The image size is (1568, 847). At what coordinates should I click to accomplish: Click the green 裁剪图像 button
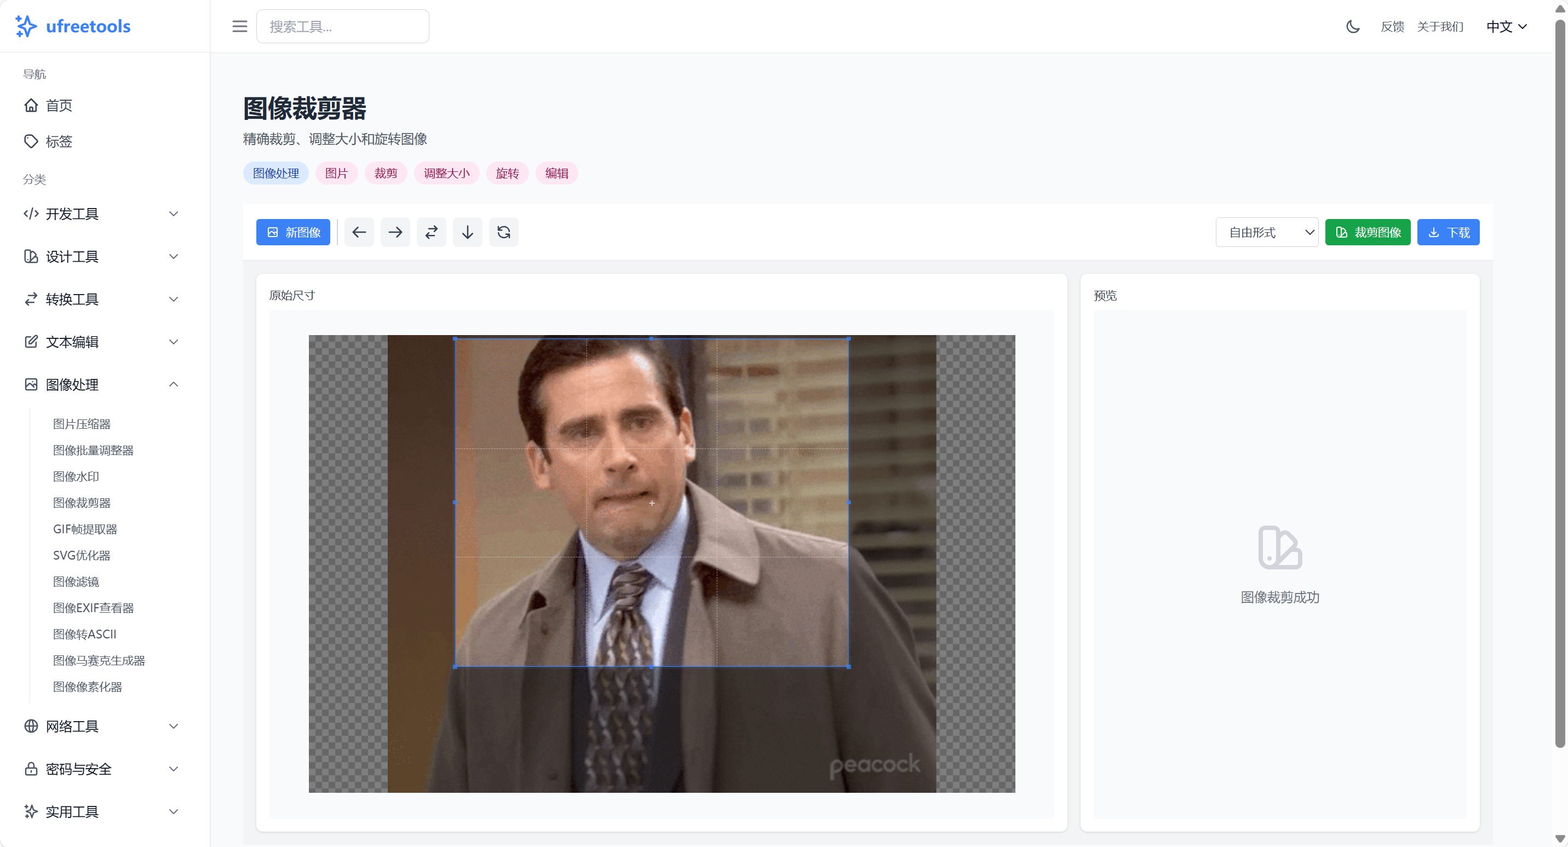point(1367,232)
